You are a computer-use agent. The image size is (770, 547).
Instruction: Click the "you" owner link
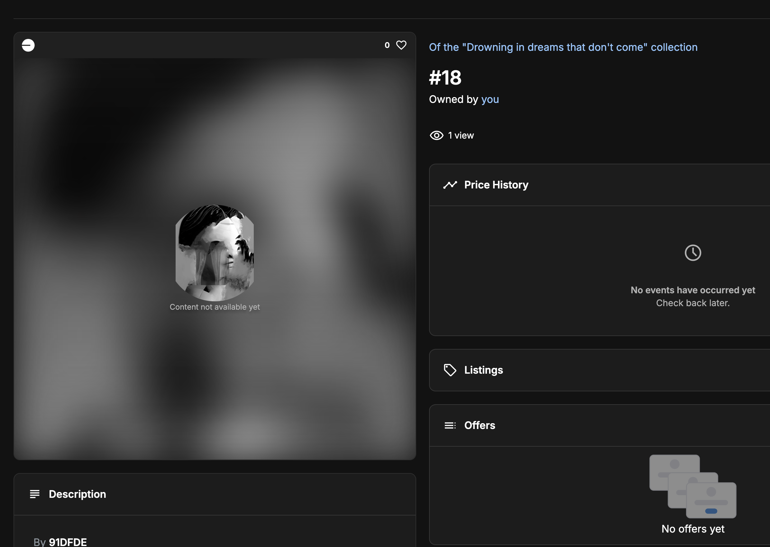490,99
